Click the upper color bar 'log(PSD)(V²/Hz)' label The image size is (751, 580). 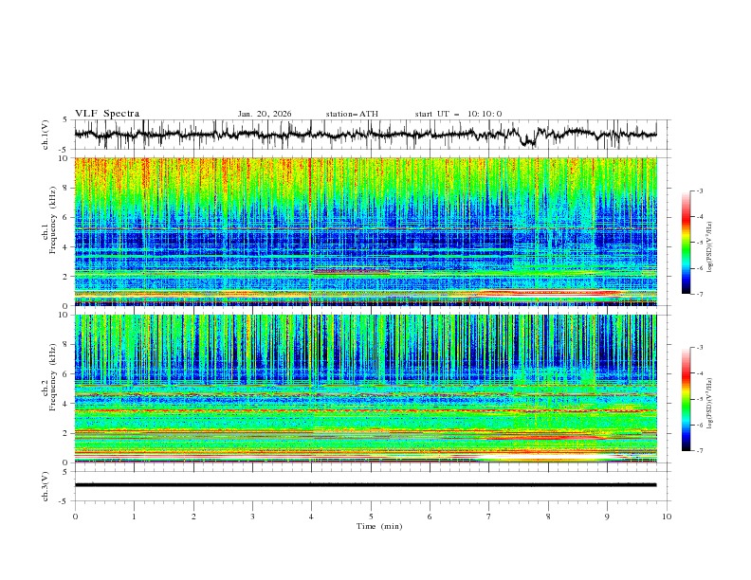pos(710,247)
